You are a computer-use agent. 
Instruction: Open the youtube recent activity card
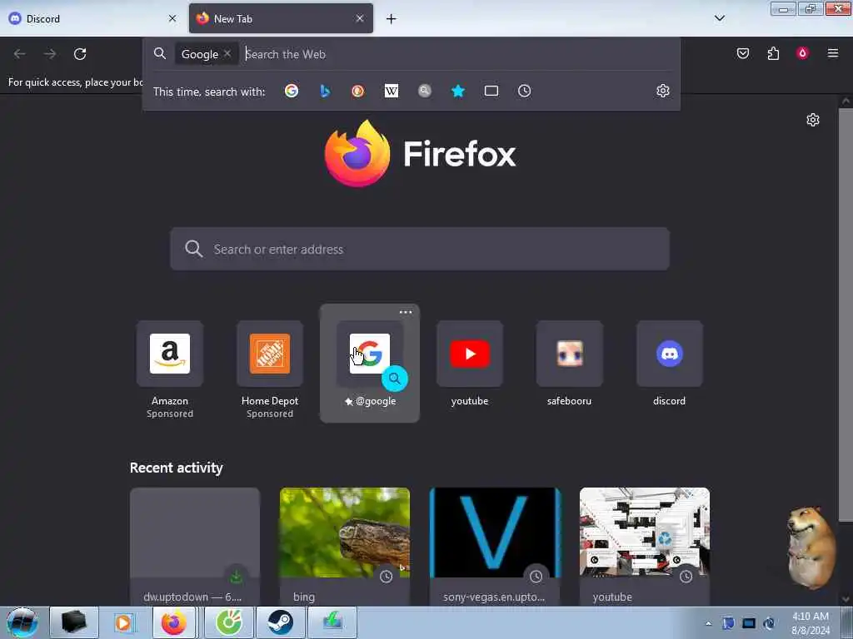[645, 547]
